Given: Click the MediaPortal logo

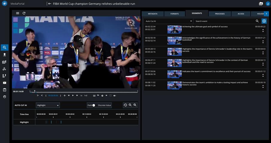Looking at the screenshot, I should pyautogui.click(x=4, y=4).
